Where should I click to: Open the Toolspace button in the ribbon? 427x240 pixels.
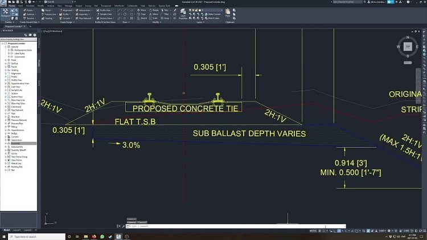[6, 14]
